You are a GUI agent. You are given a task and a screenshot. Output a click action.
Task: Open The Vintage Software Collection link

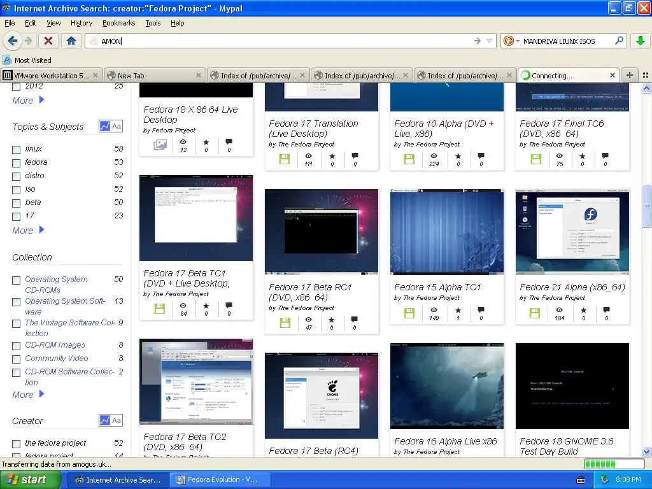(x=70, y=328)
